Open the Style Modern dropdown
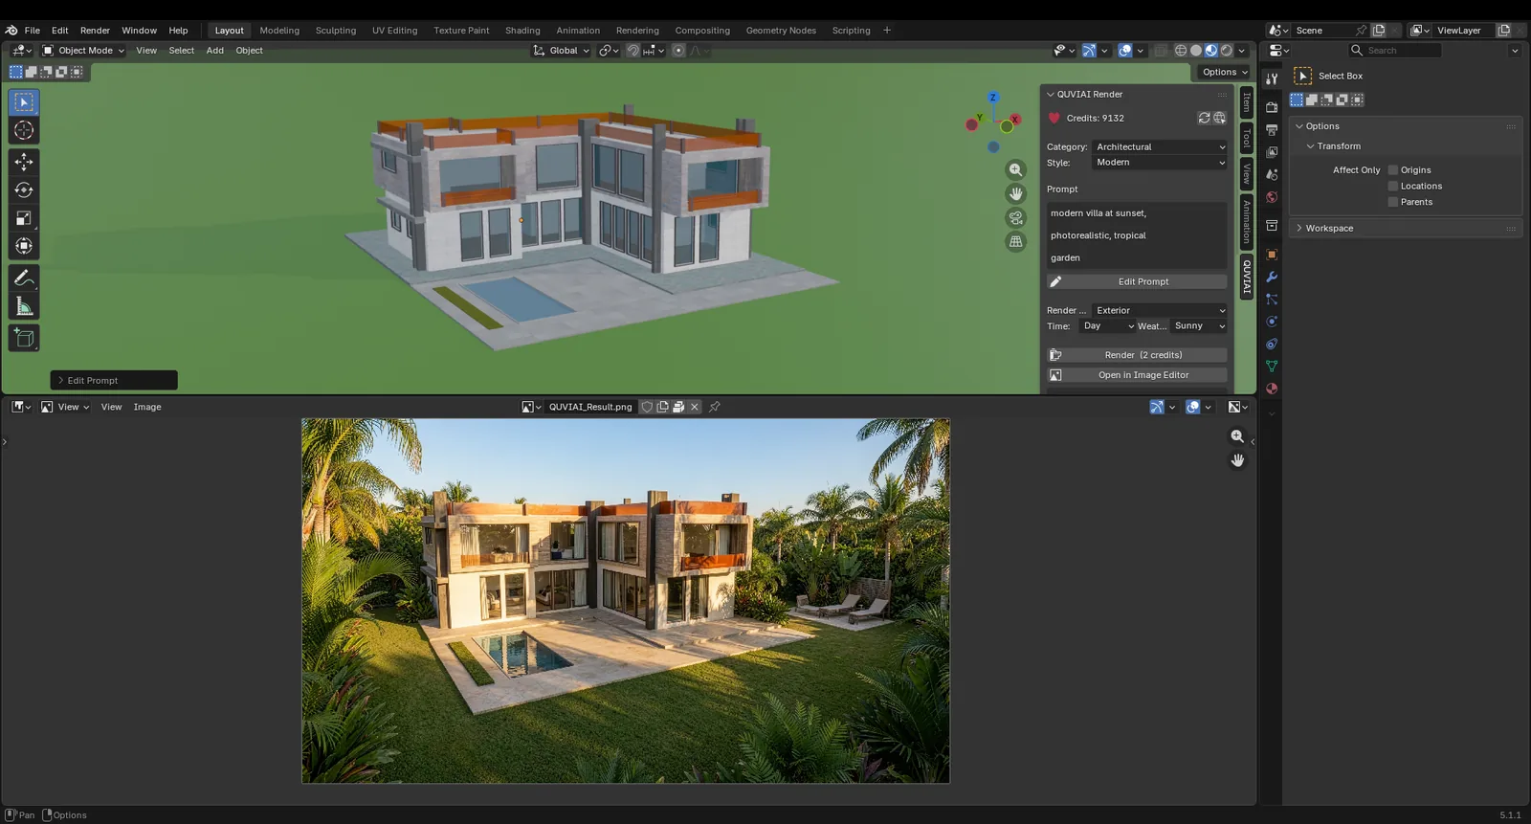Screen dimensions: 1531x824 pos(1160,163)
